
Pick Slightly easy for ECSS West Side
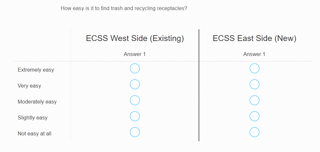pos(135,116)
